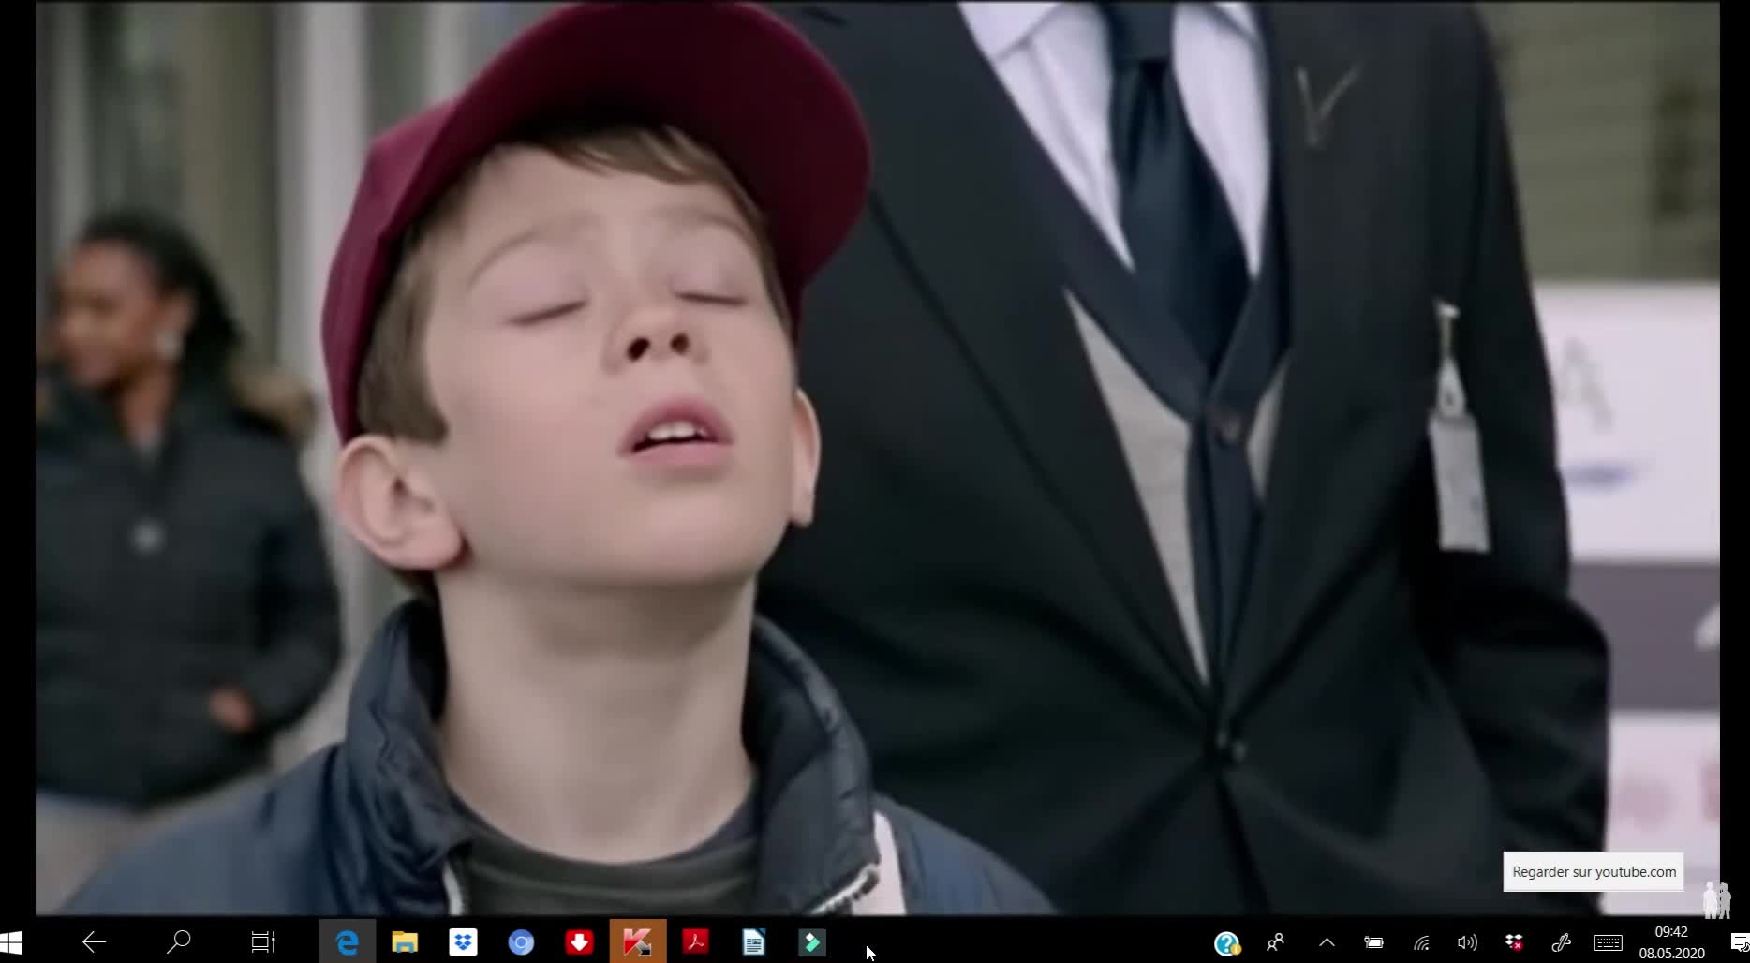Image resolution: width=1750 pixels, height=963 pixels.
Task: Click the Get Help tray icon
Action: [1226, 943]
